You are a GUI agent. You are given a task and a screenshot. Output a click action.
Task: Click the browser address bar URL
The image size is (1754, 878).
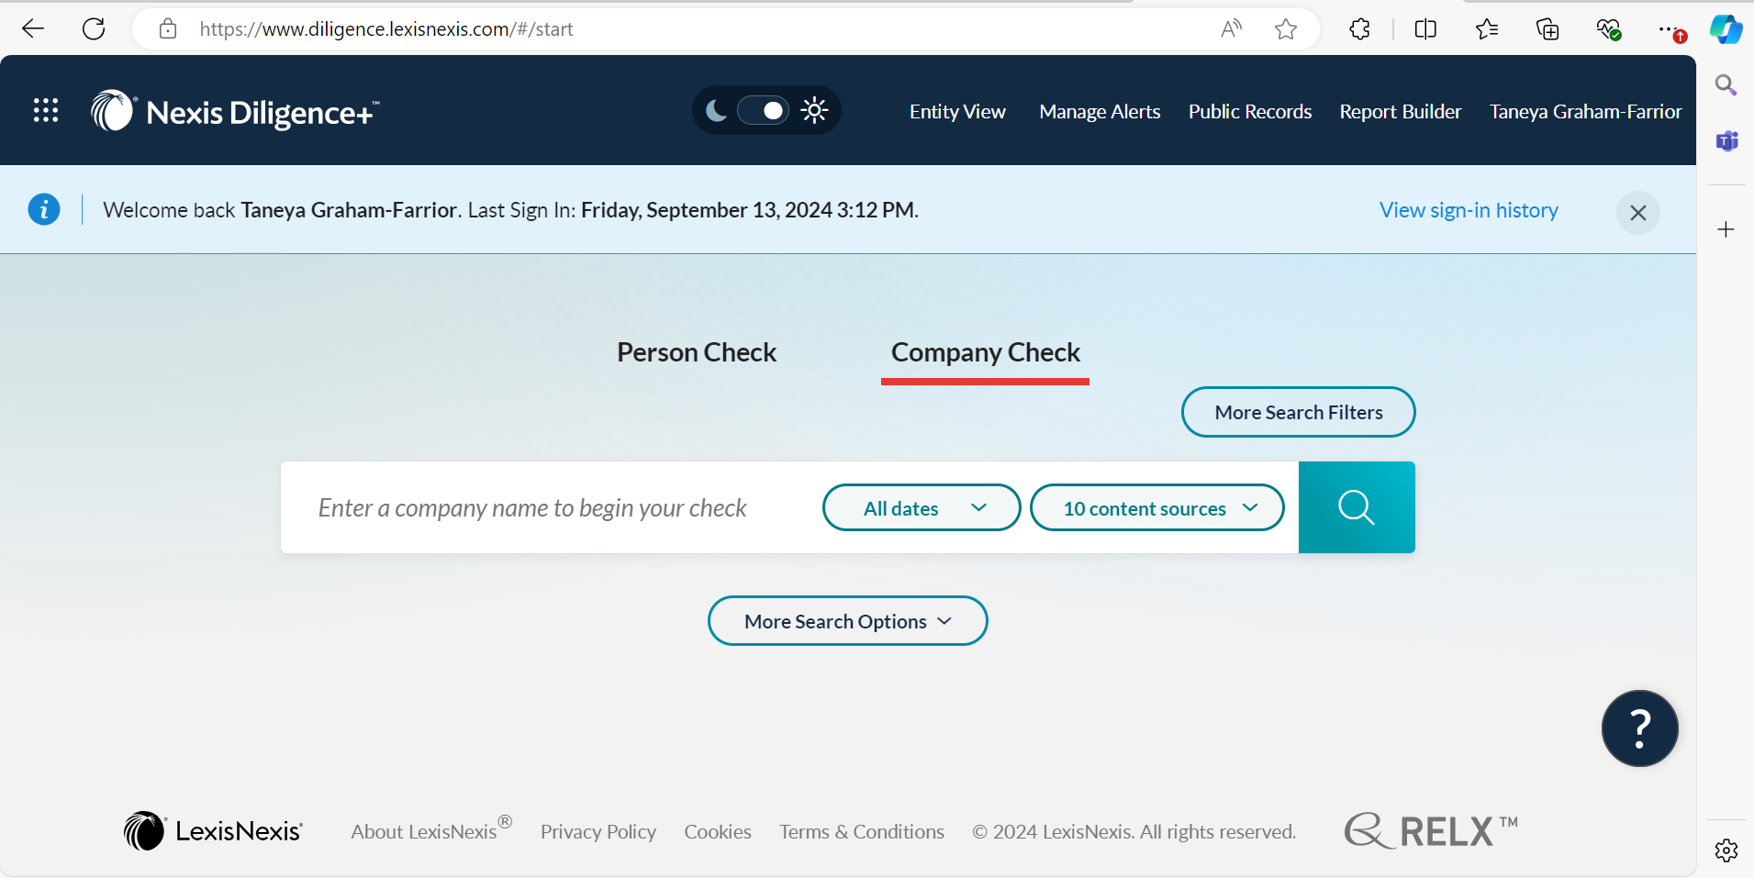385,29
